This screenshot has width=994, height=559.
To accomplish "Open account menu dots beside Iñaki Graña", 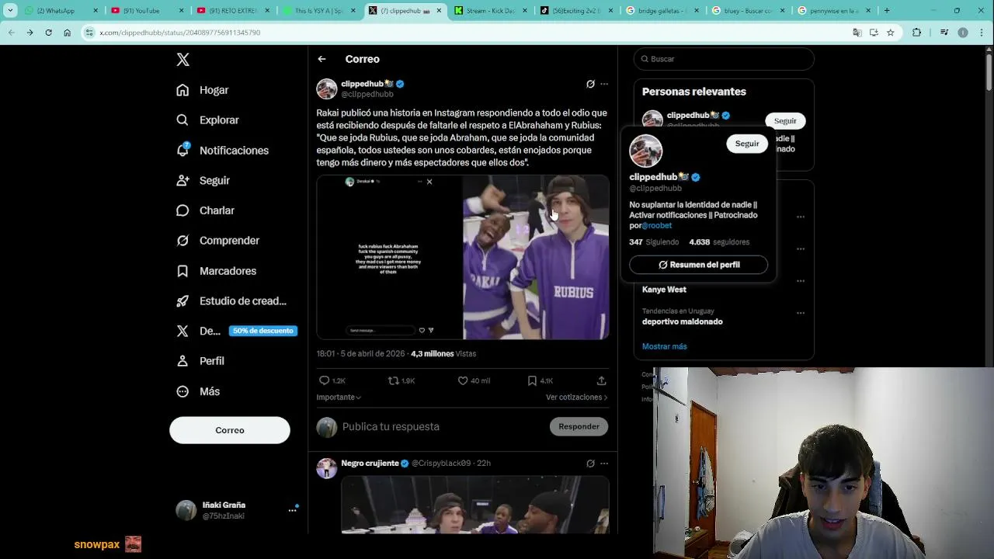I will pyautogui.click(x=293, y=510).
